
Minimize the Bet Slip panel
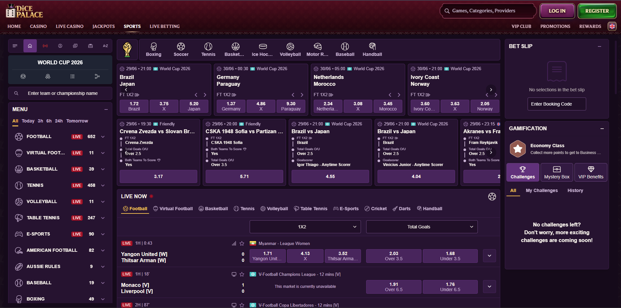point(600,46)
